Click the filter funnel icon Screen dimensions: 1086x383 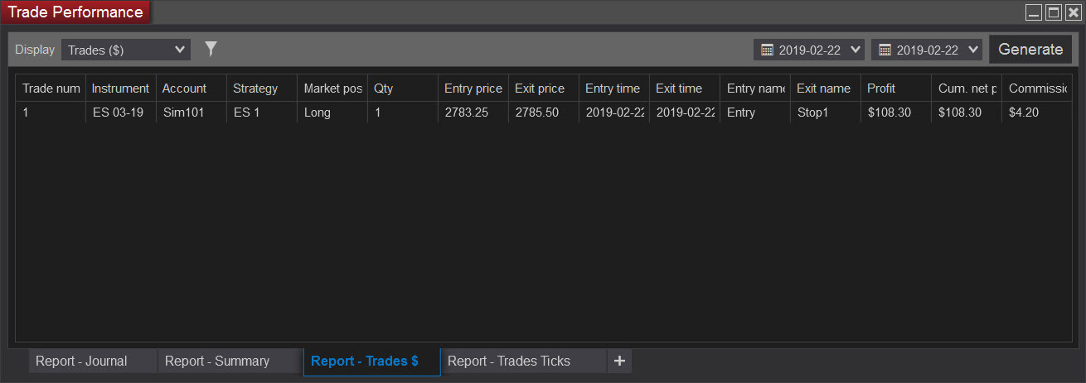click(211, 50)
